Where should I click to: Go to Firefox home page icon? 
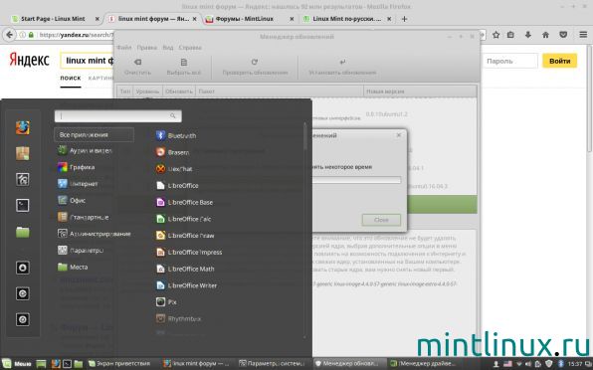[545, 35]
